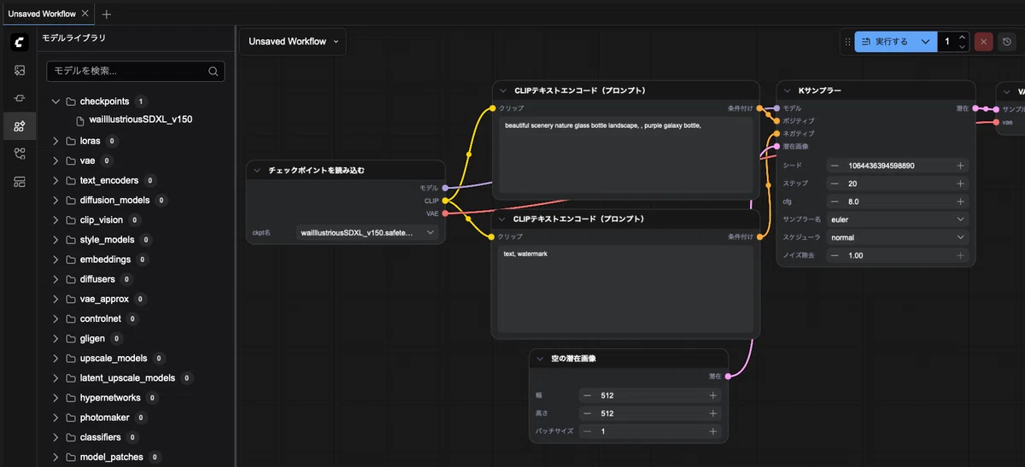Image resolution: width=1025 pixels, height=467 pixels.
Task: Switch to the Unsaved Workflow tab
Action: pos(42,15)
